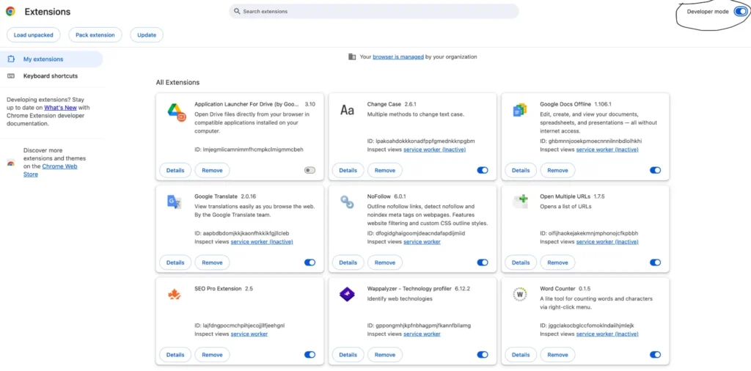
Task: Click the Keyboard shortcuts keyboard icon
Action: click(11, 76)
